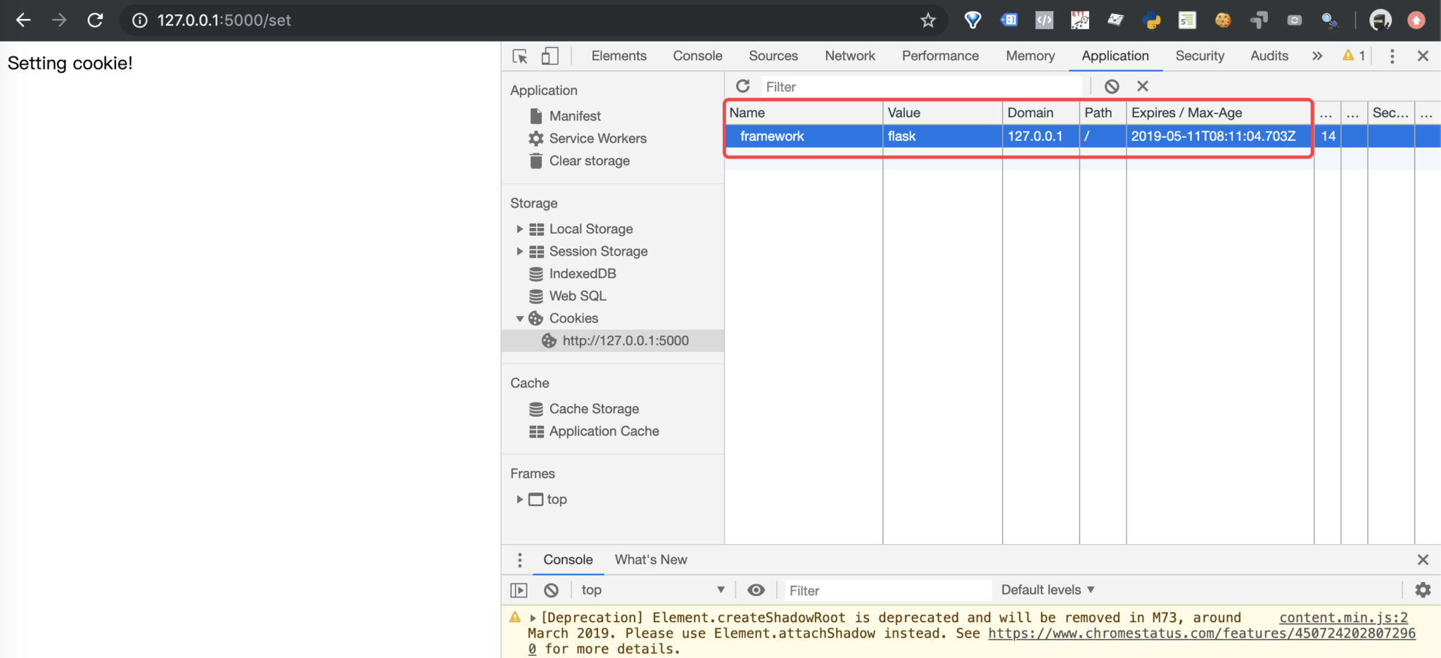Open the Default levels dropdown
The image size is (1441, 658).
(1048, 590)
